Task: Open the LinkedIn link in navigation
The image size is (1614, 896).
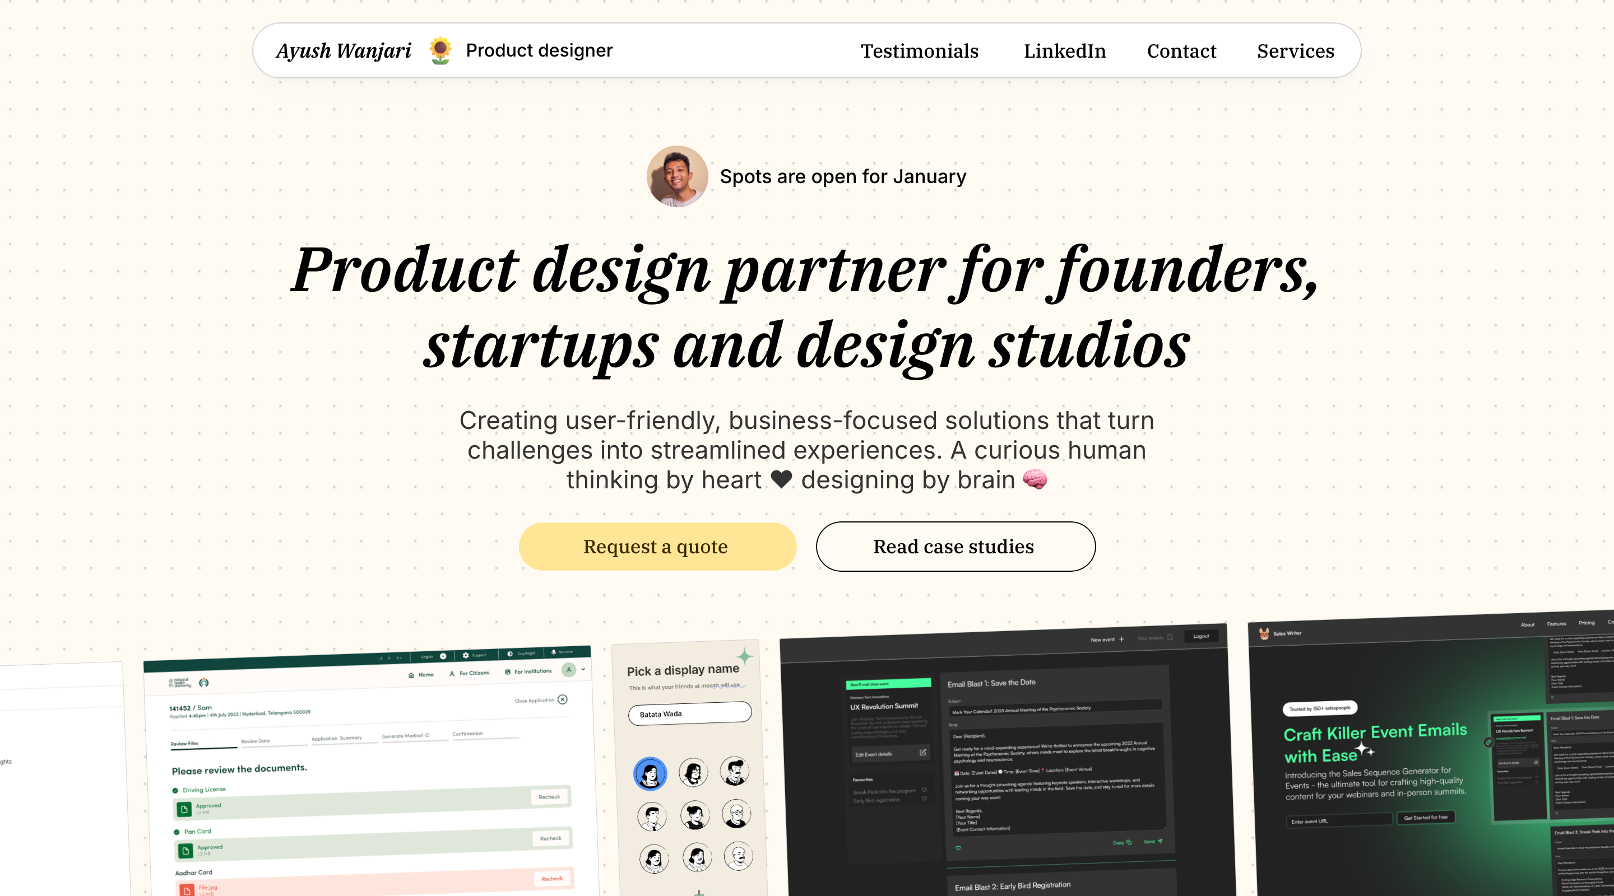Action: tap(1065, 51)
